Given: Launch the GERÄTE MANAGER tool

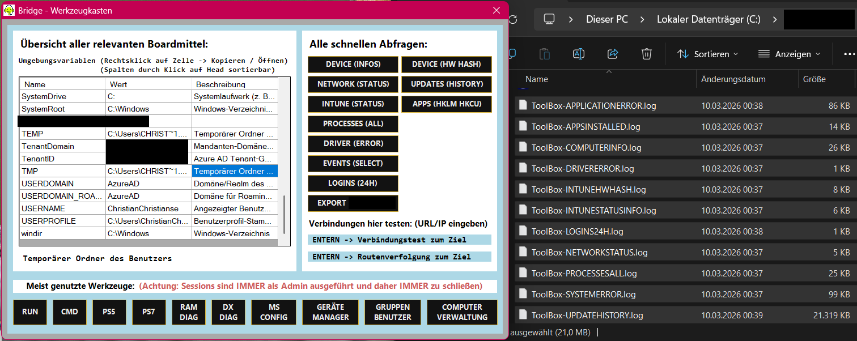Looking at the screenshot, I should point(330,312).
